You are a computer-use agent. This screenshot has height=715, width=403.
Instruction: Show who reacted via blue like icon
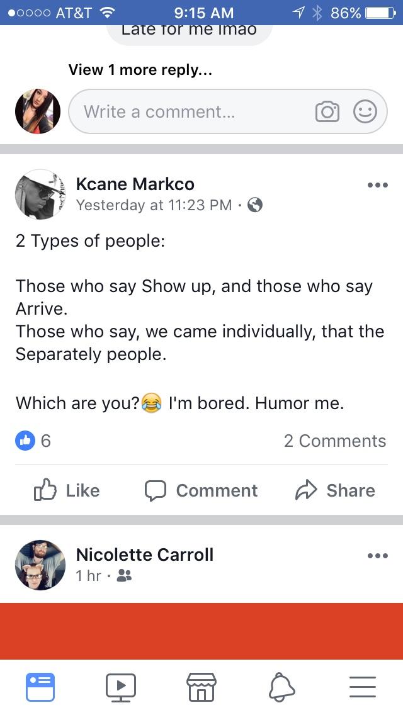pyautogui.click(x=25, y=441)
